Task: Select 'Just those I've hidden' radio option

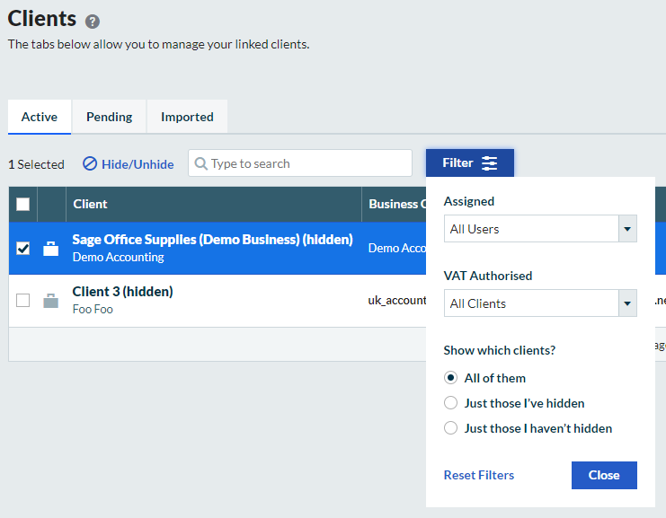Action: (451, 403)
